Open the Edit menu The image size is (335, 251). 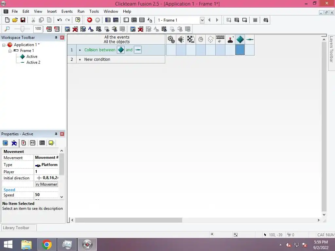tap(26, 11)
